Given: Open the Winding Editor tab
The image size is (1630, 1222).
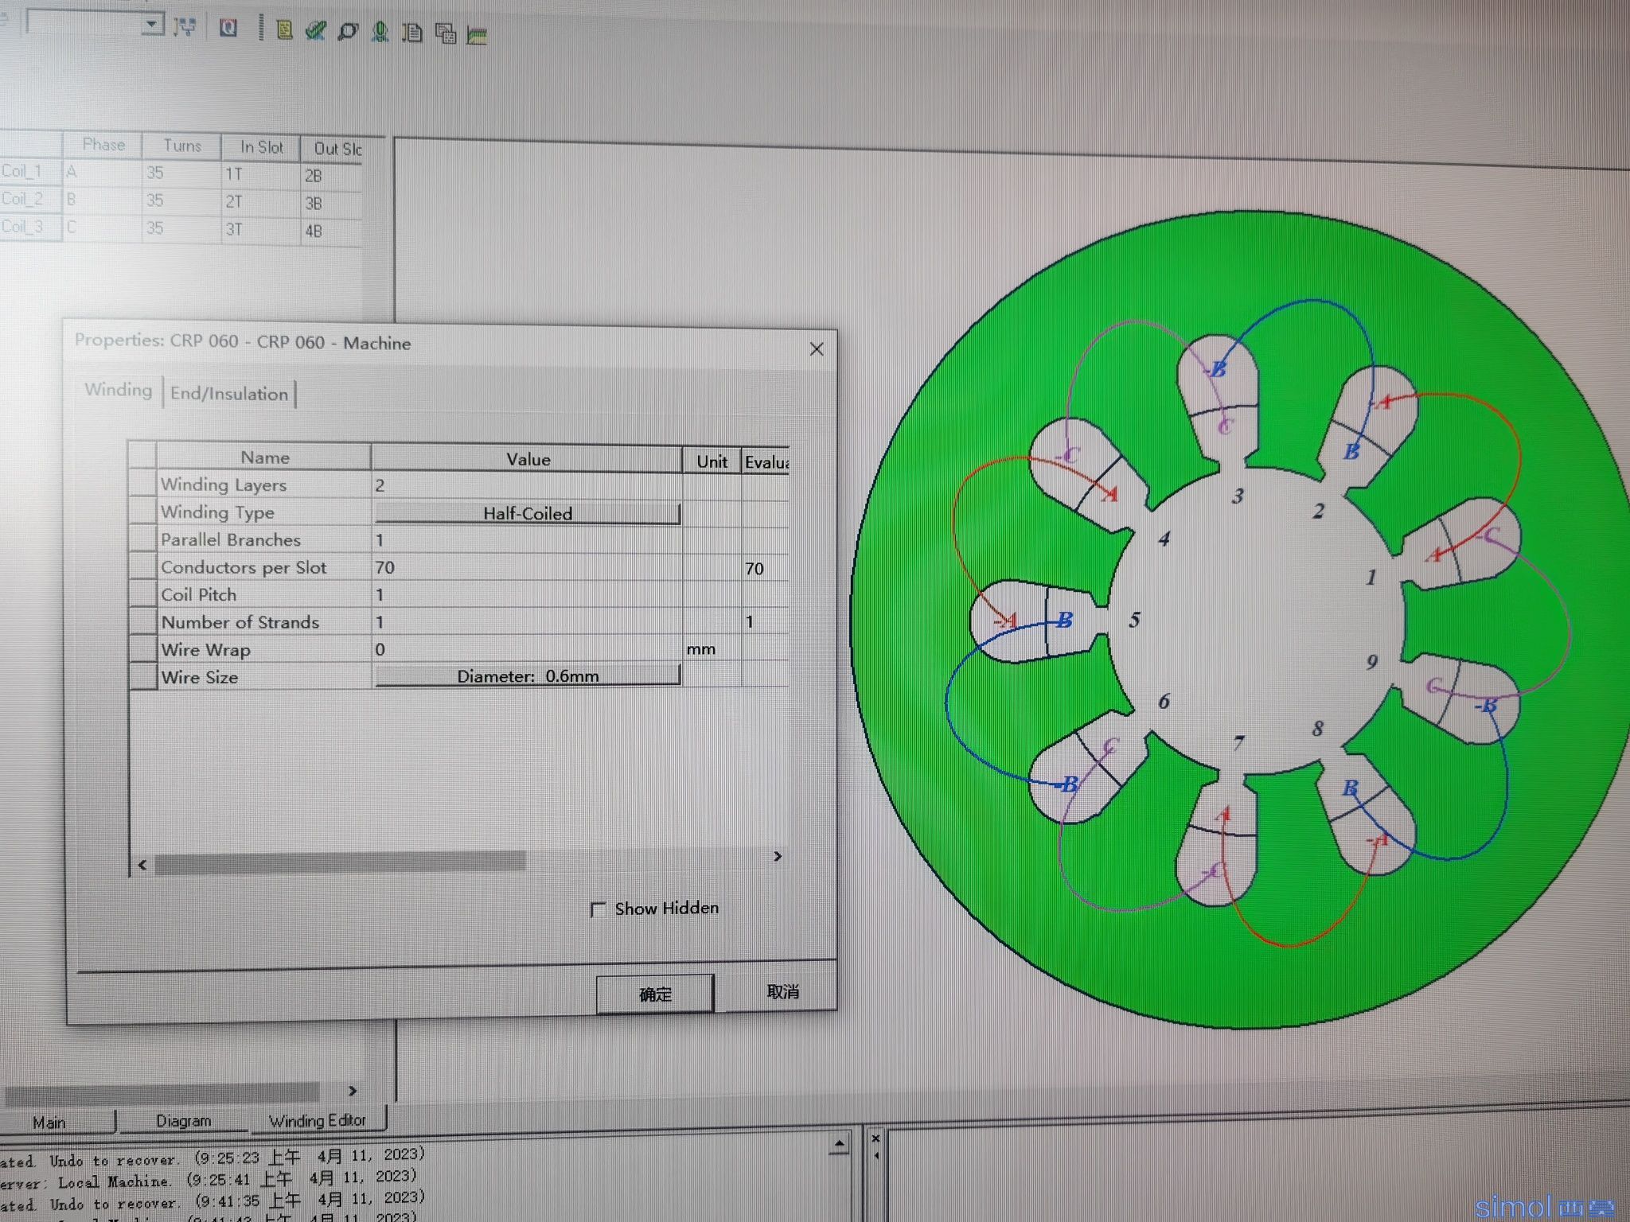Looking at the screenshot, I should click(318, 1119).
